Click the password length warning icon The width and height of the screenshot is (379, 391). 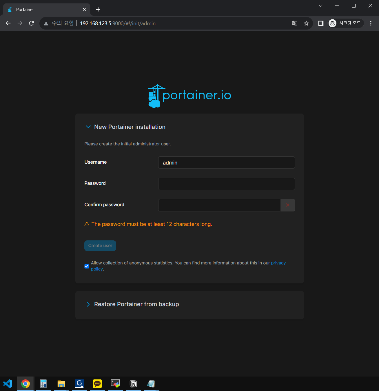[87, 224]
